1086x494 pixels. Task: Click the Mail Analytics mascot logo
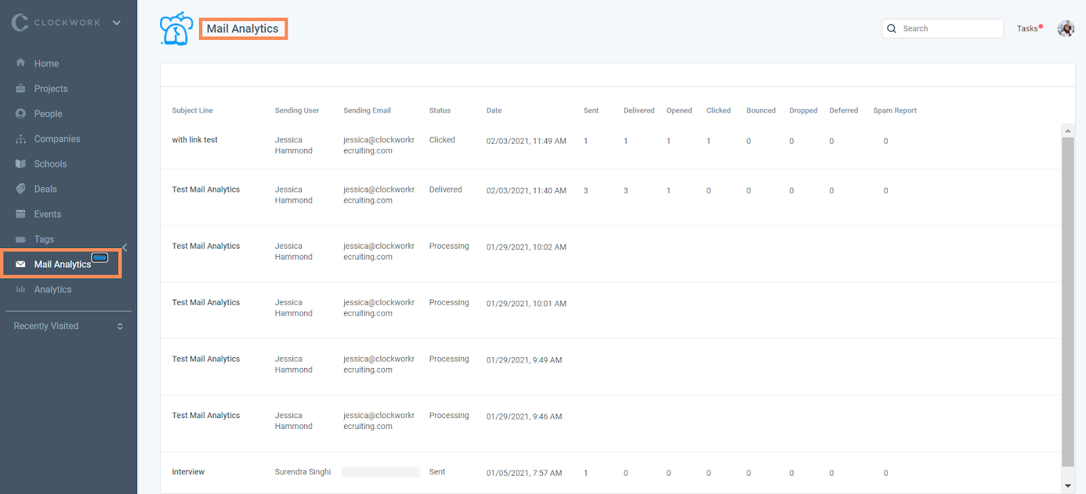coord(176,28)
